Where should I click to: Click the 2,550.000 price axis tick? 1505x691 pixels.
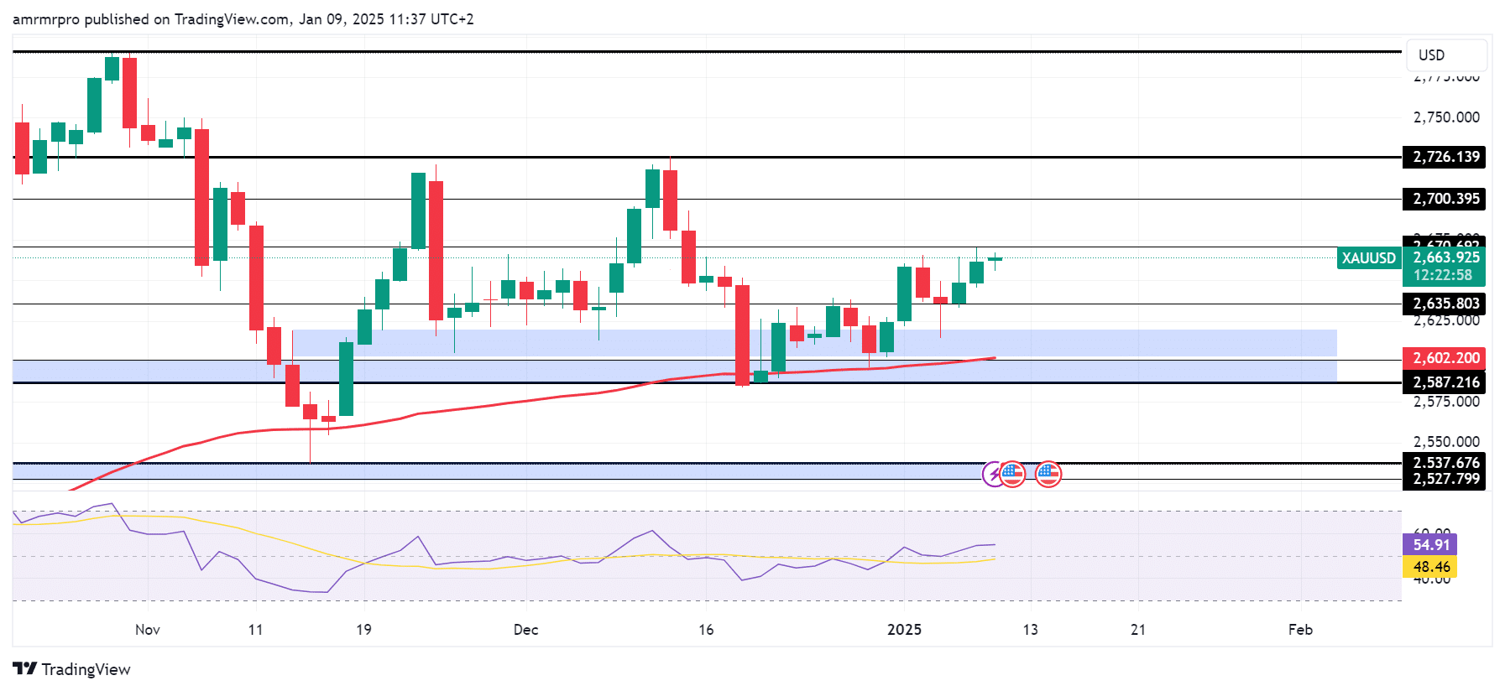click(x=1446, y=442)
